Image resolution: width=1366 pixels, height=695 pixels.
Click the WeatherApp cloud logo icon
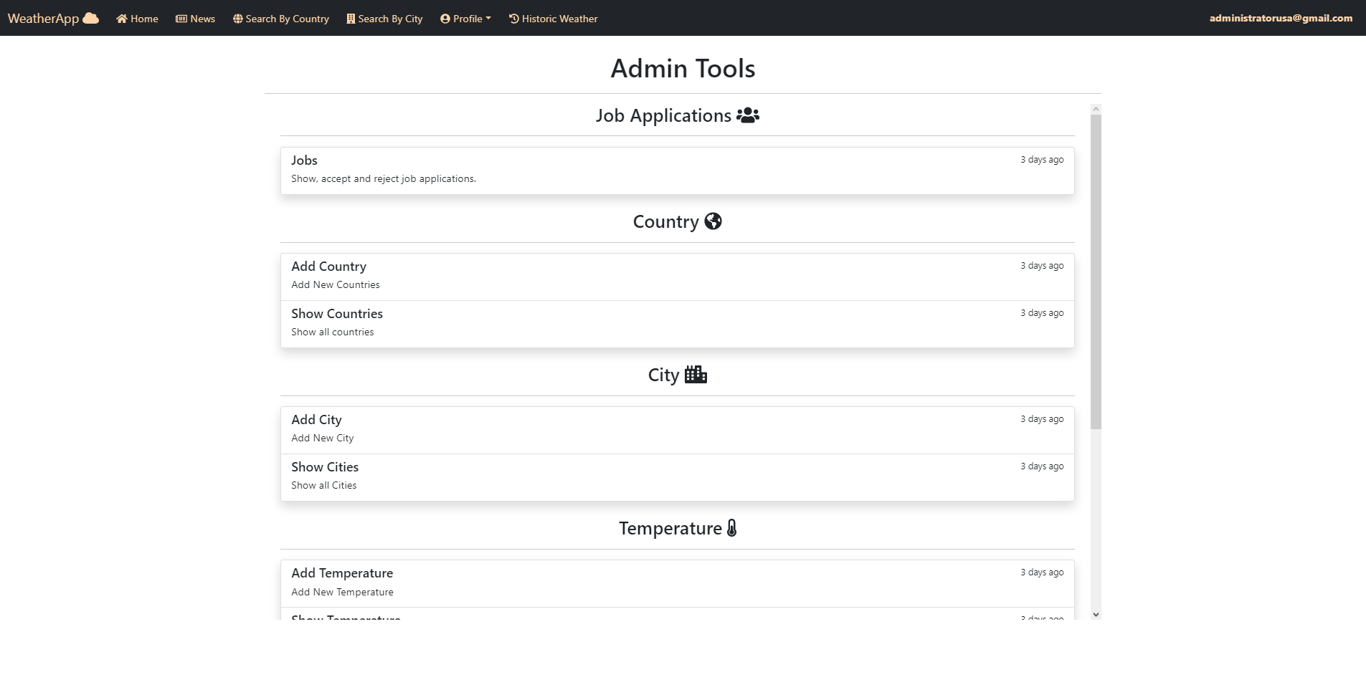pyautogui.click(x=91, y=17)
